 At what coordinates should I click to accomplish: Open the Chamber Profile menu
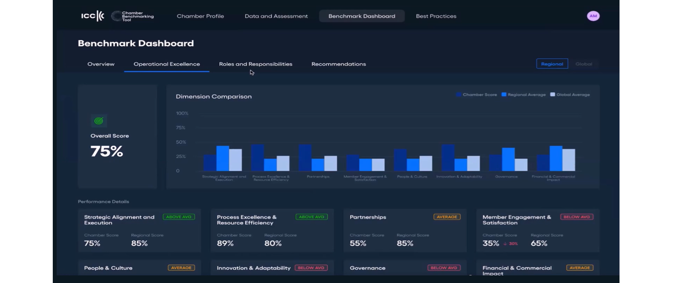(200, 16)
